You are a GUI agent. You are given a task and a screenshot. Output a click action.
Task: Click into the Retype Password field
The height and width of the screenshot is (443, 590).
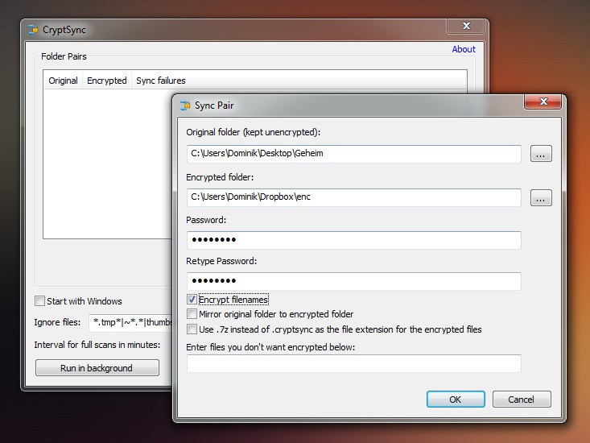click(x=353, y=281)
